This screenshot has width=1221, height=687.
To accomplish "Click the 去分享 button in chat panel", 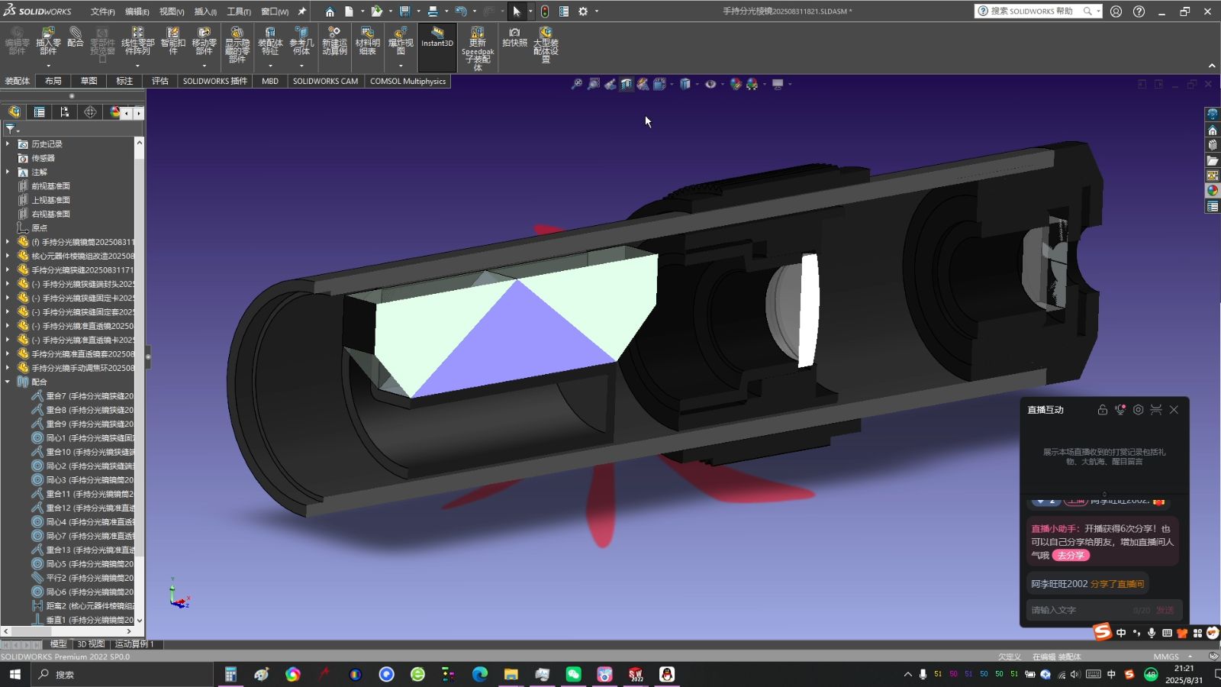I will coord(1071,555).
